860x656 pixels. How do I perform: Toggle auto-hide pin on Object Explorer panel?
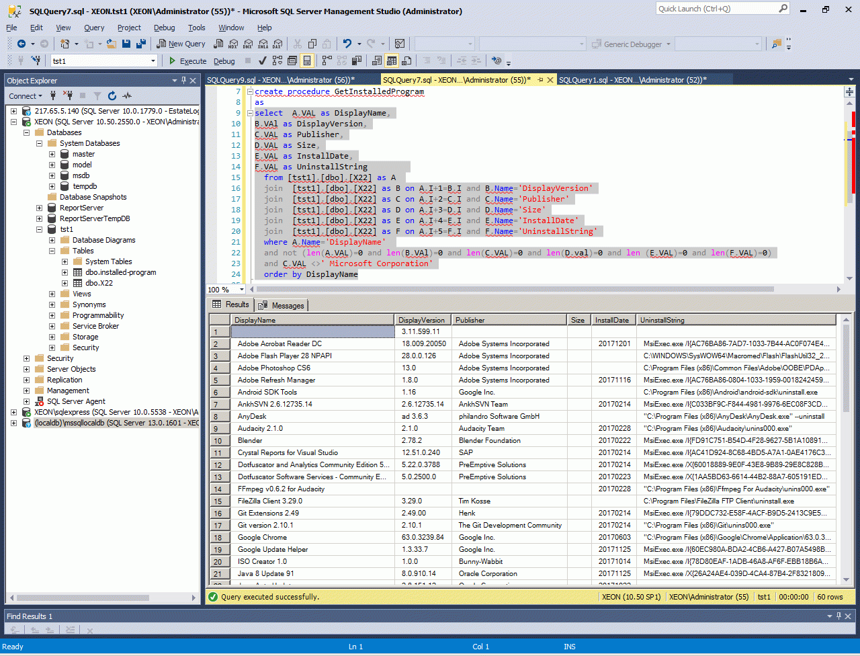(184, 80)
